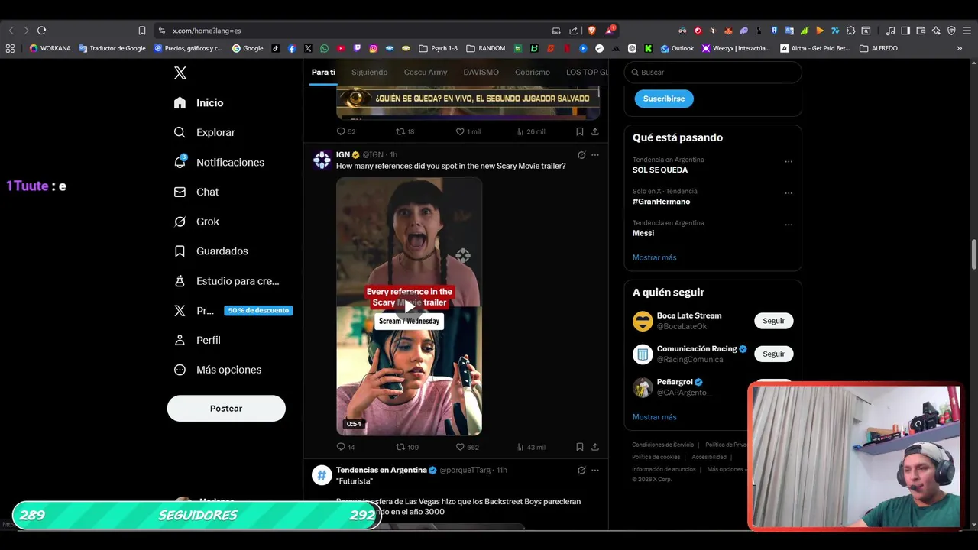Bookmark the IGN Scary Movie post
The image size is (978, 550).
(x=580, y=447)
